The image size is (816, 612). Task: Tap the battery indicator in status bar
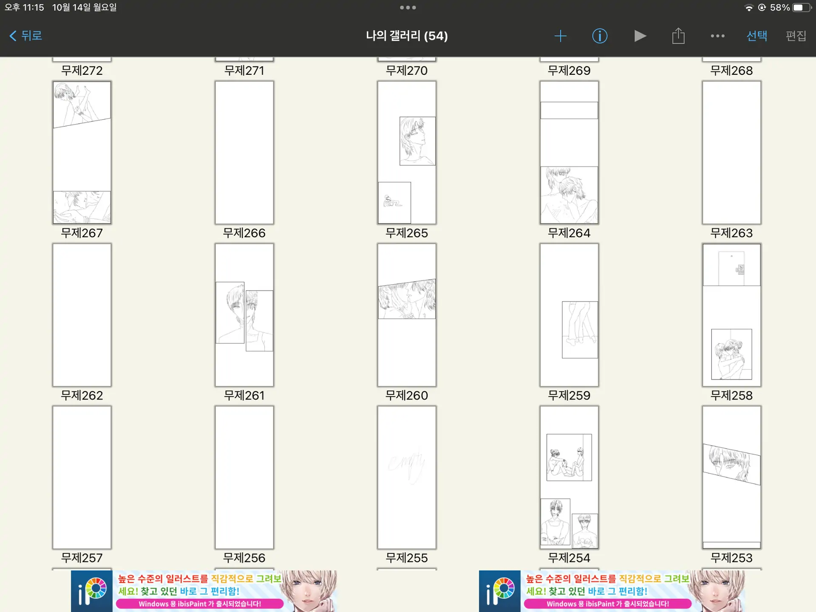[x=802, y=8]
